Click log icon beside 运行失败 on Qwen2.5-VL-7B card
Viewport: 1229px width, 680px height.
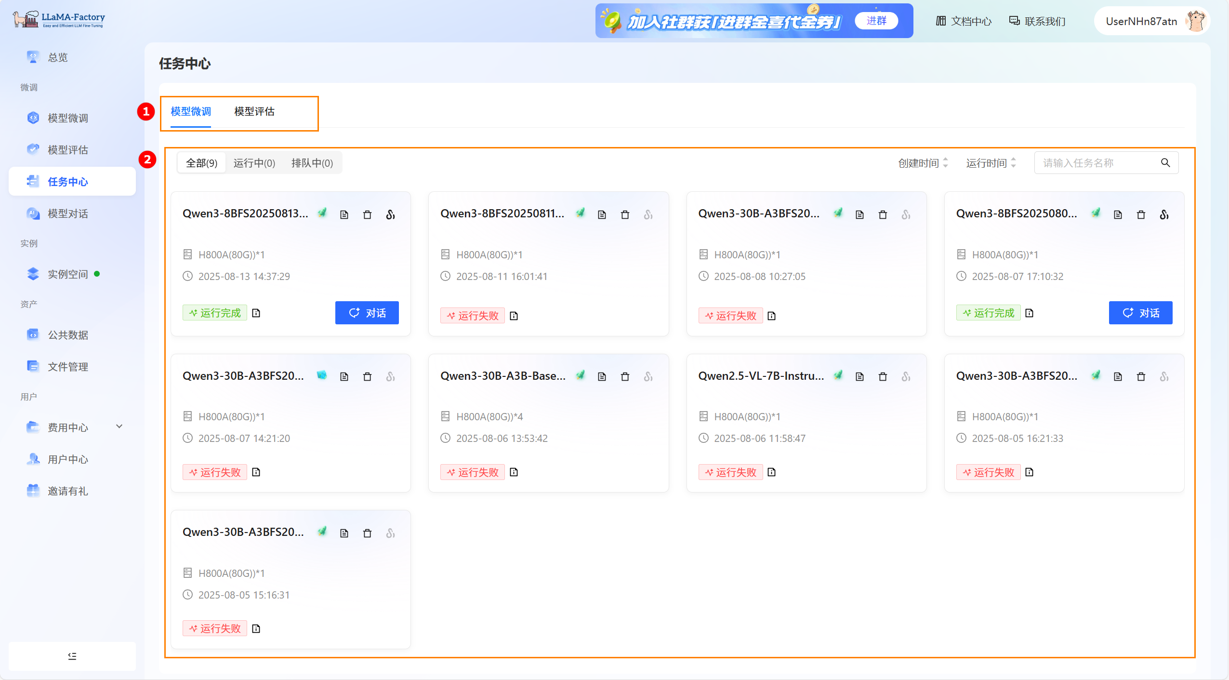point(771,472)
